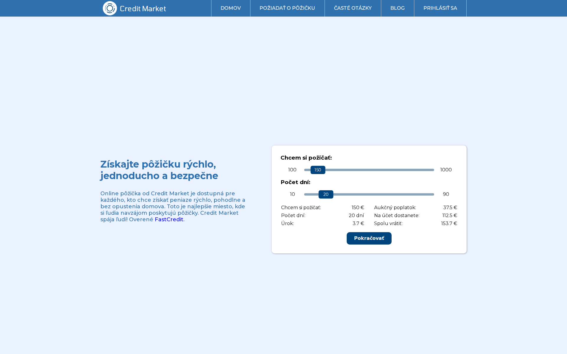Viewport: 567px width, 354px height.
Task: Click PRIHLÁSIŤ SA to log in
Action: pyautogui.click(x=440, y=8)
